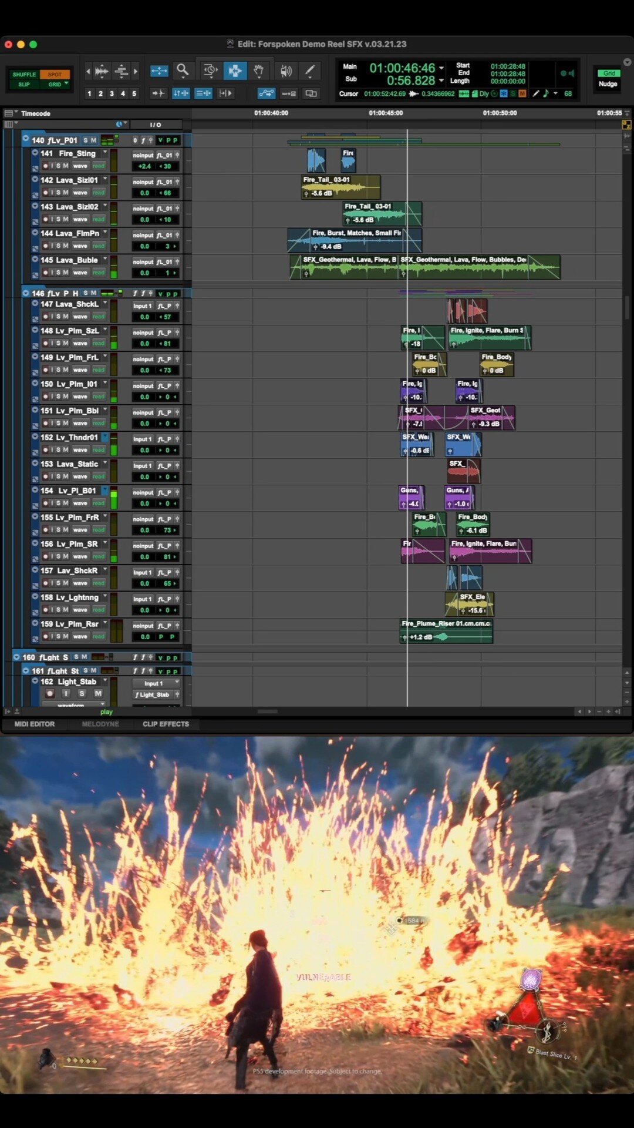634x1128 pixels.
Task: Click the Grid value indicator
Action: (x=609, y=73)
